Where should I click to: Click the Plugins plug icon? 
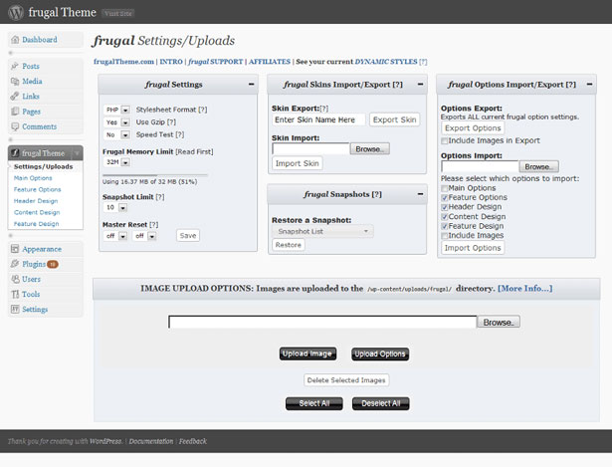(15, 264)
